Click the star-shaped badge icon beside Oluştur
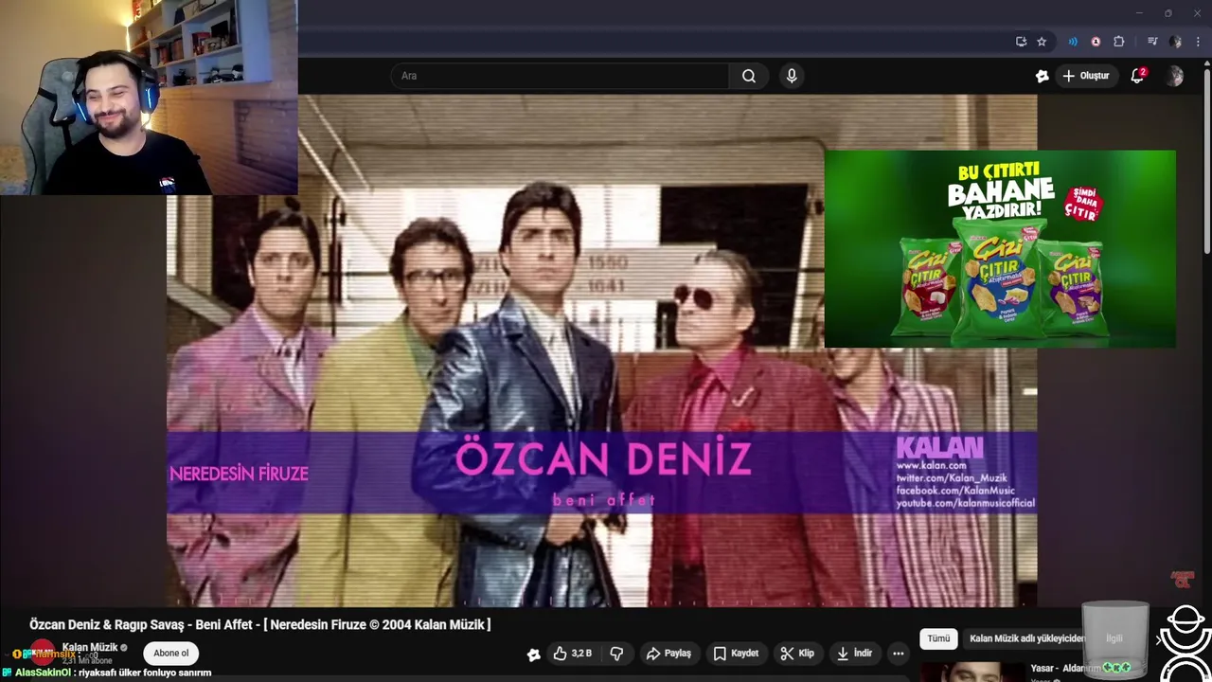1212x682 pixels. pos(1043,76)
